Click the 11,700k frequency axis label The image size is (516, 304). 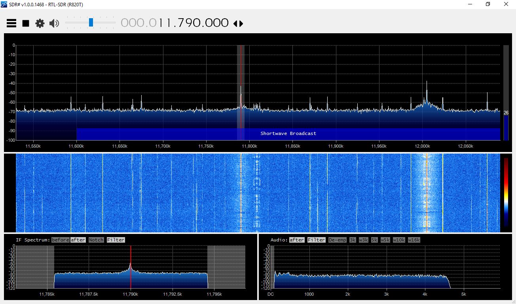click(x=163, y=146)
